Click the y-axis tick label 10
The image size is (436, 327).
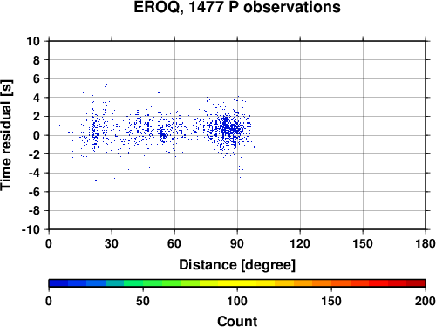coord(33,41)
